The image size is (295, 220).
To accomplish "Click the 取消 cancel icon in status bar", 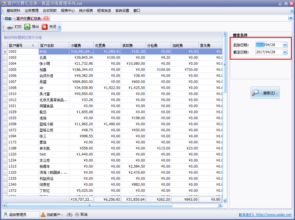I will 77,215.
